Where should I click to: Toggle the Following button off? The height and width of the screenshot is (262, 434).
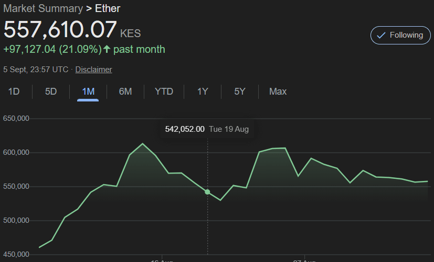(400, 35)
